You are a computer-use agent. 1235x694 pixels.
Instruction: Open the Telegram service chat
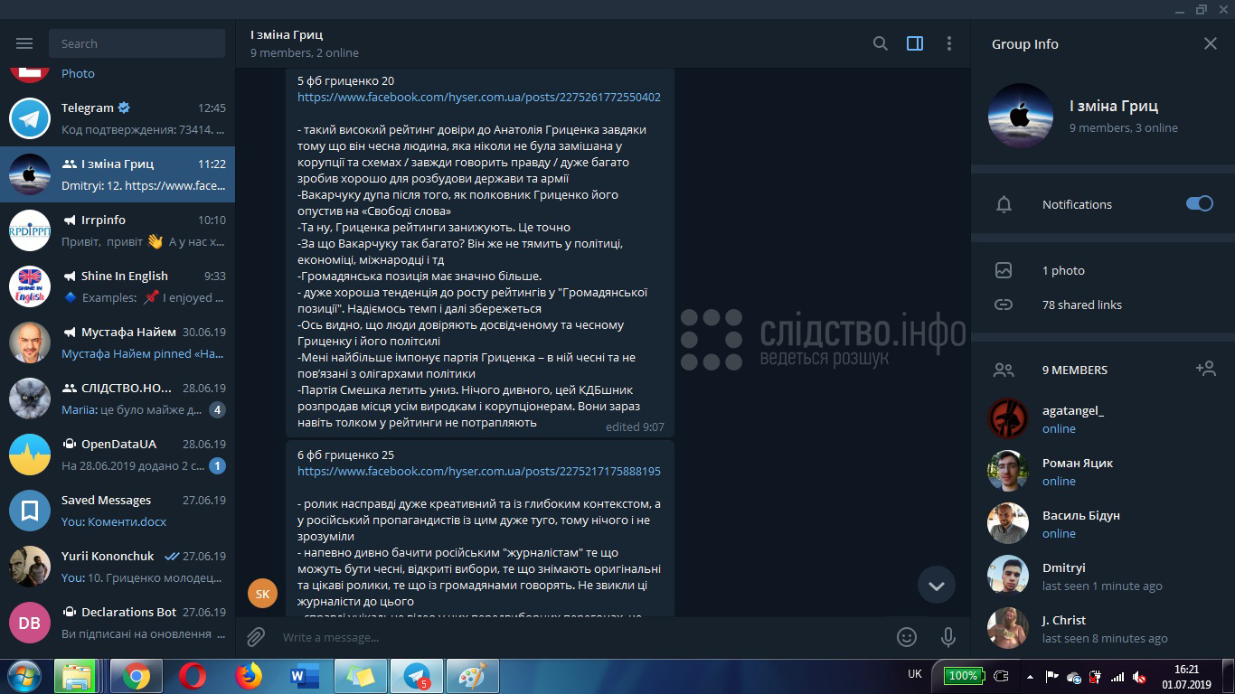[x=118, y=118]
